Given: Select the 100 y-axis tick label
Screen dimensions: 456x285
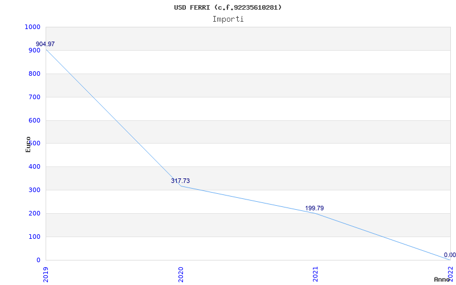Looking at the screenshot, I should coord(34,237).
